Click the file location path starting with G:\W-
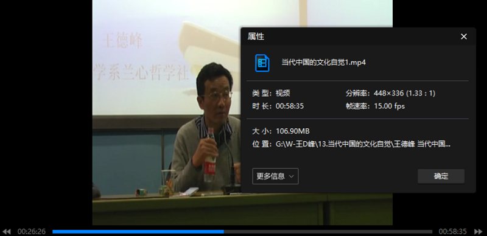Screen dimensions: 487x236 click(x=363, y=144)
